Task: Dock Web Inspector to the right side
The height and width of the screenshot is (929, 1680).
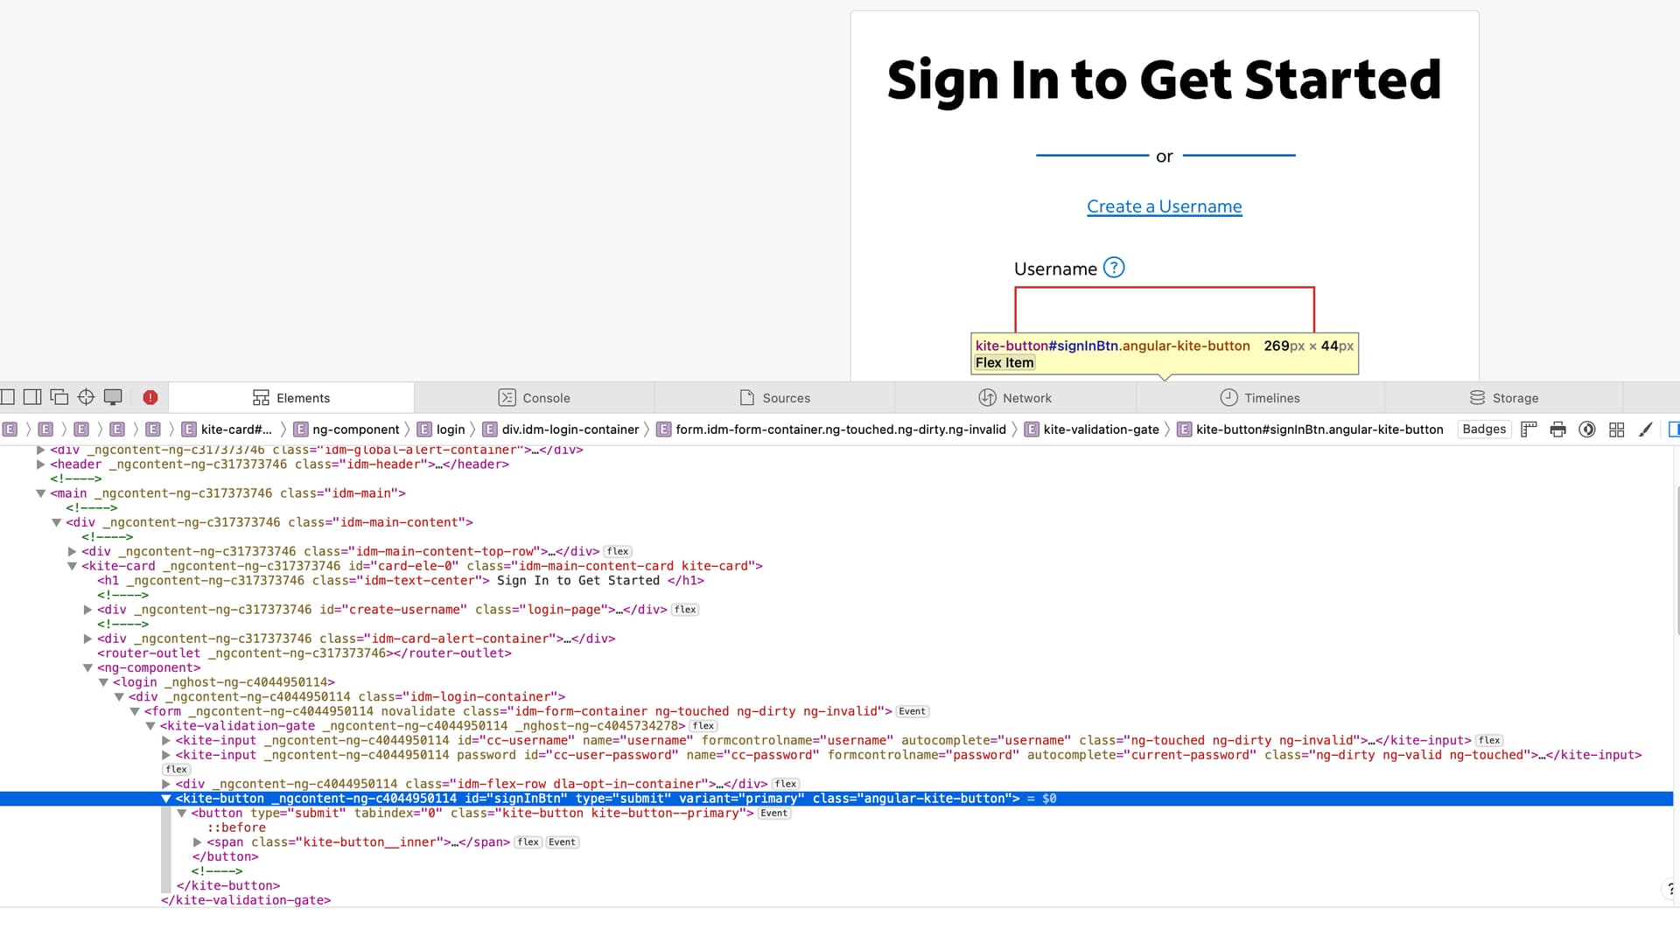Action: (32, 397)
